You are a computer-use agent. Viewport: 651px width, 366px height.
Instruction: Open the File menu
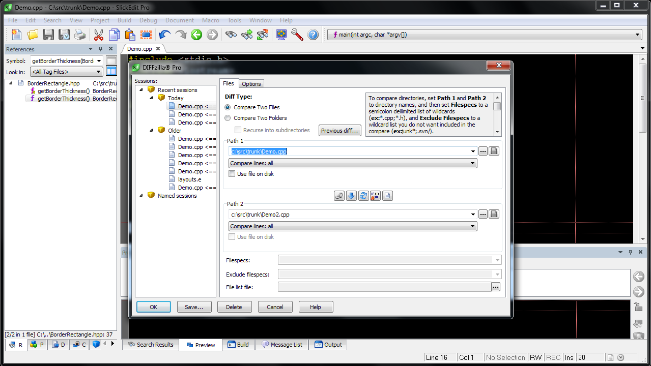[x=13, y=20]
